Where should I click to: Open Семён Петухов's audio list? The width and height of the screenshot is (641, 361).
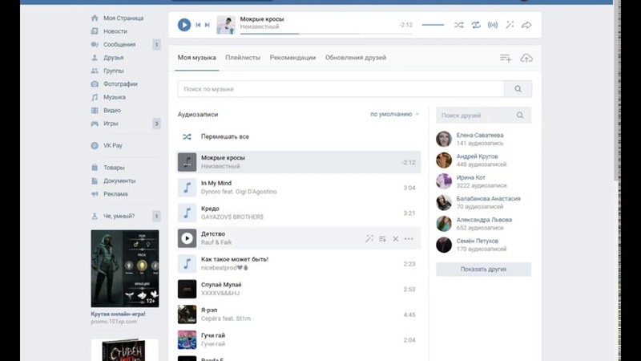point(477,241)
